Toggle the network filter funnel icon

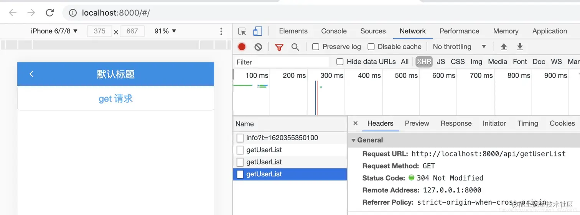279,47
